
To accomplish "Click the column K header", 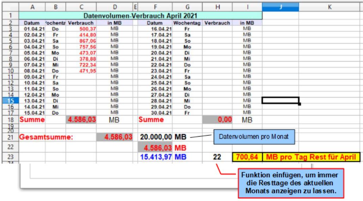I will tap(329, 6).
